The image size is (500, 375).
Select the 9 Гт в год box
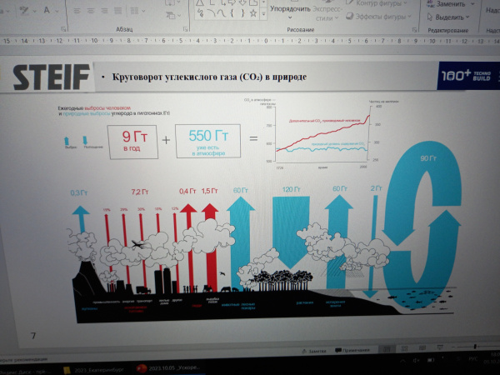[x=133, y=142]
